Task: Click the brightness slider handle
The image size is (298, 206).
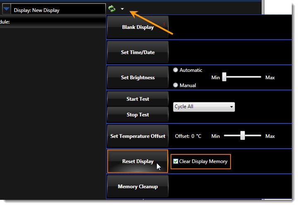Action: [x=224, y=77]
